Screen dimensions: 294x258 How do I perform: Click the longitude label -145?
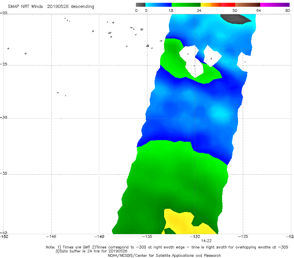[51, 237]
